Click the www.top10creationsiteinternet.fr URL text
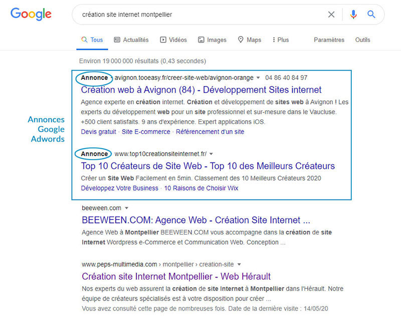 (160, 154)
